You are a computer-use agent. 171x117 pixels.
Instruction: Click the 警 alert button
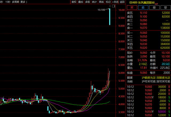click(x=166, y=8)
